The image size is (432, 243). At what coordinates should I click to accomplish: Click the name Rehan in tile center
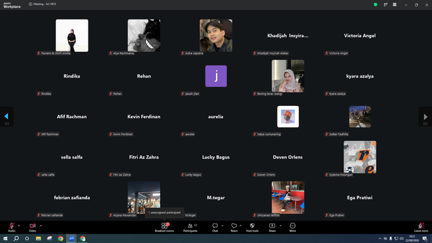tap(144, 76)
